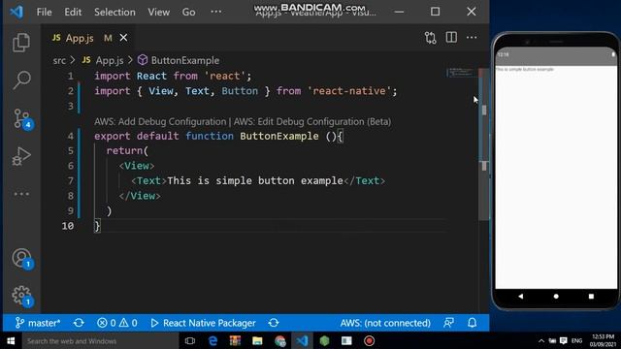This screenshot has height=349, width=621.
Task: Start React Native Packager from status bar
Action: [x=203, y=323]
